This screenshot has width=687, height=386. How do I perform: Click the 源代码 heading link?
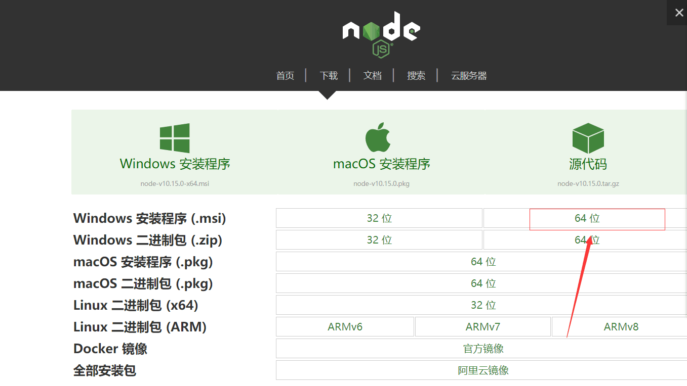click(588, 164)
